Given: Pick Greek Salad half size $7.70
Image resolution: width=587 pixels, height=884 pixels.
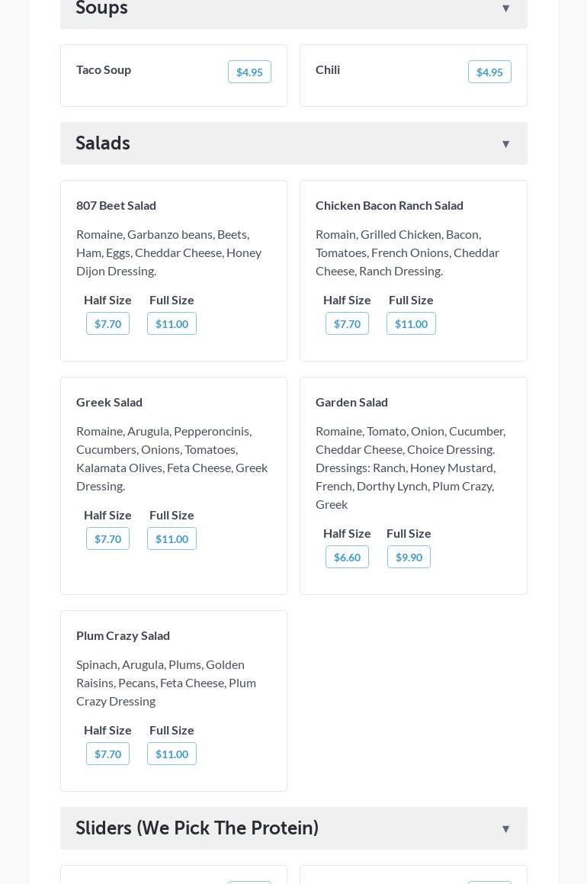Looking at the screenshot, I should [107, 538].
